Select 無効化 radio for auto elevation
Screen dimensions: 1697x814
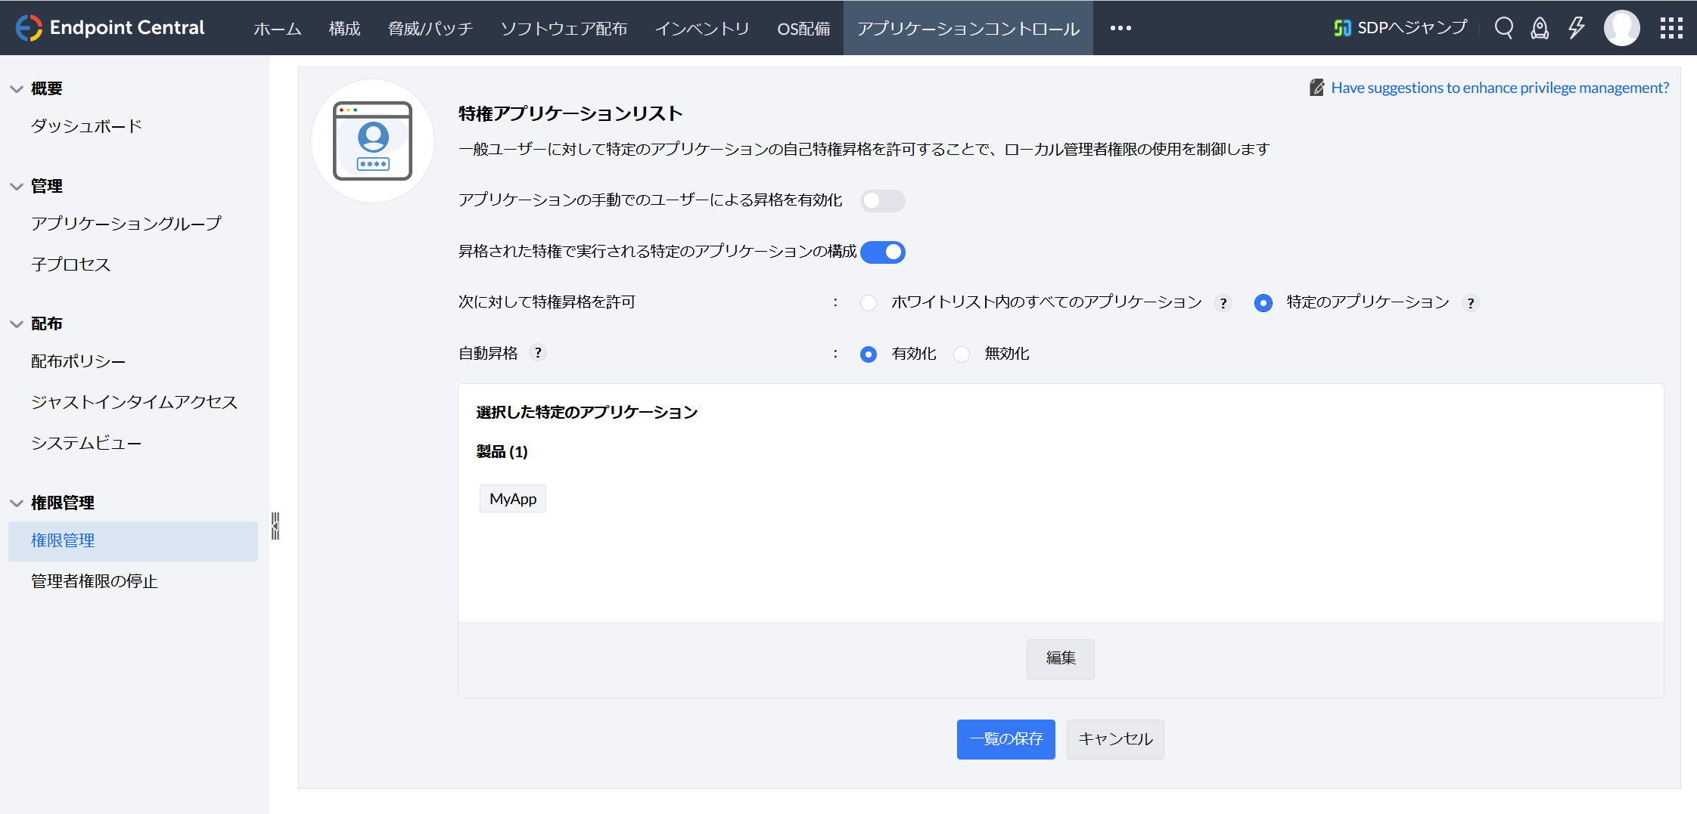[962, 354]
